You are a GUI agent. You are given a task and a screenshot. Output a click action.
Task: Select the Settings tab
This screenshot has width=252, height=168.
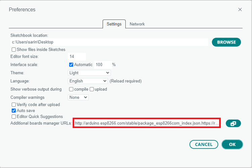pyautogui.click(x=114, y=24)
